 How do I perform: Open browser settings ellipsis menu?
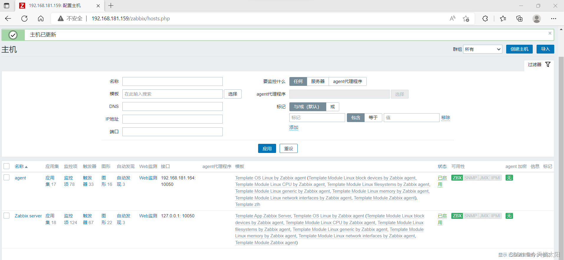(554, 19)
